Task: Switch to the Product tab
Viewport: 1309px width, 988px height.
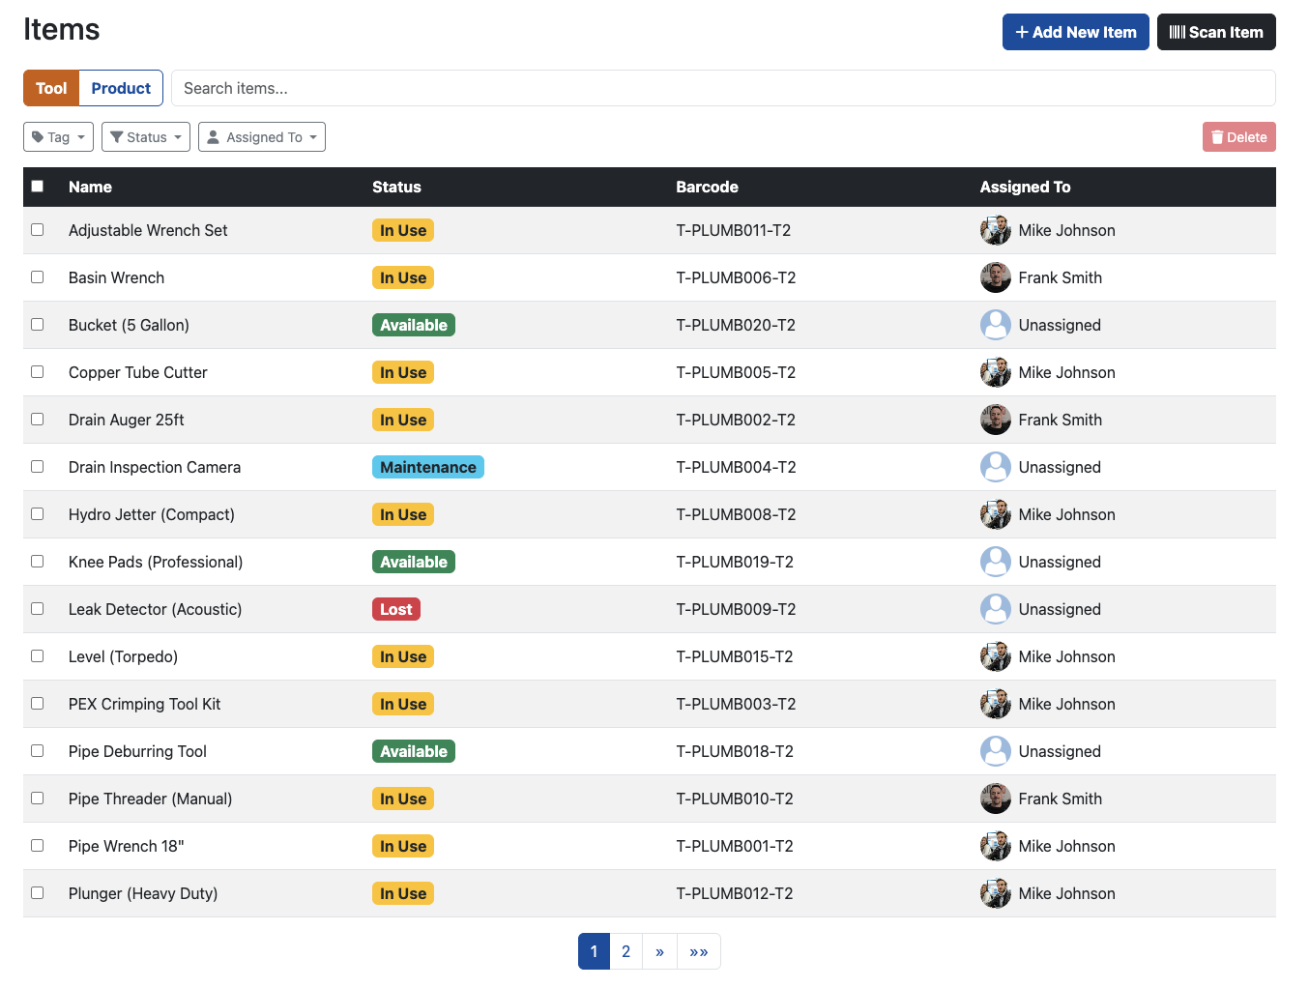Action: (x=120, y=88)
